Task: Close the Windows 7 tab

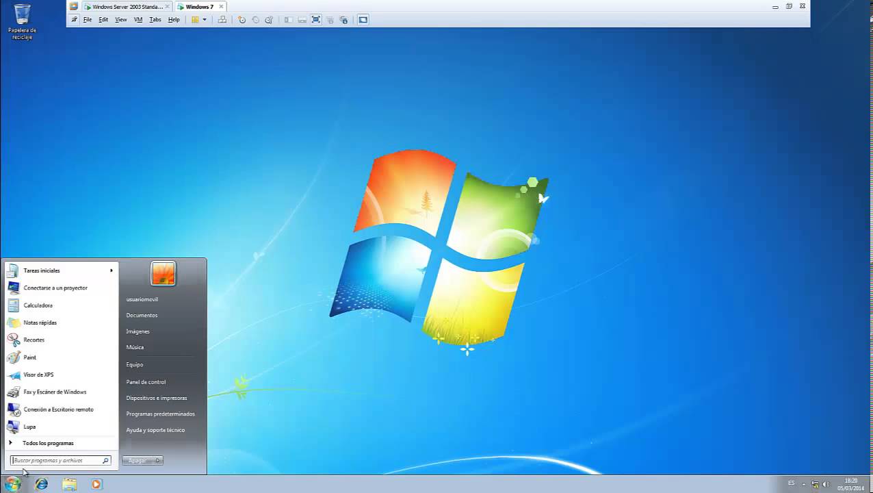Action: coord(221,7)
